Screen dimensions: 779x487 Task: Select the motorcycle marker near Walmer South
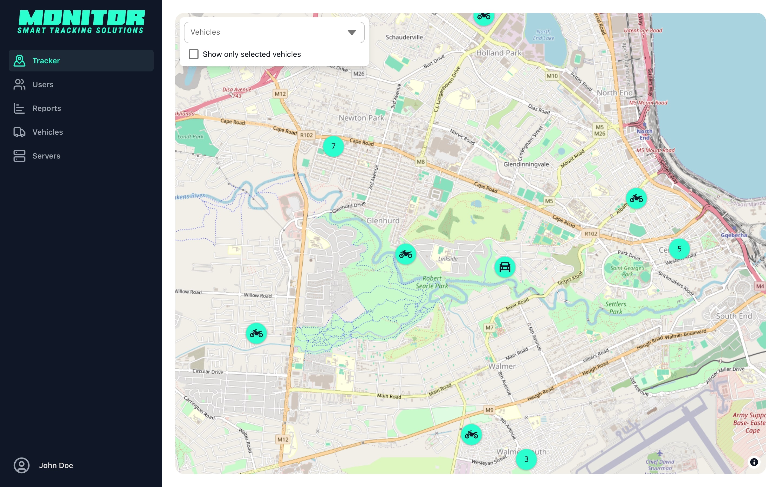coord(471,435)
